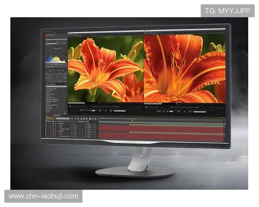Click the histogram graph in left panel
This screenshot has height=207, width=259.
[54, 60]
